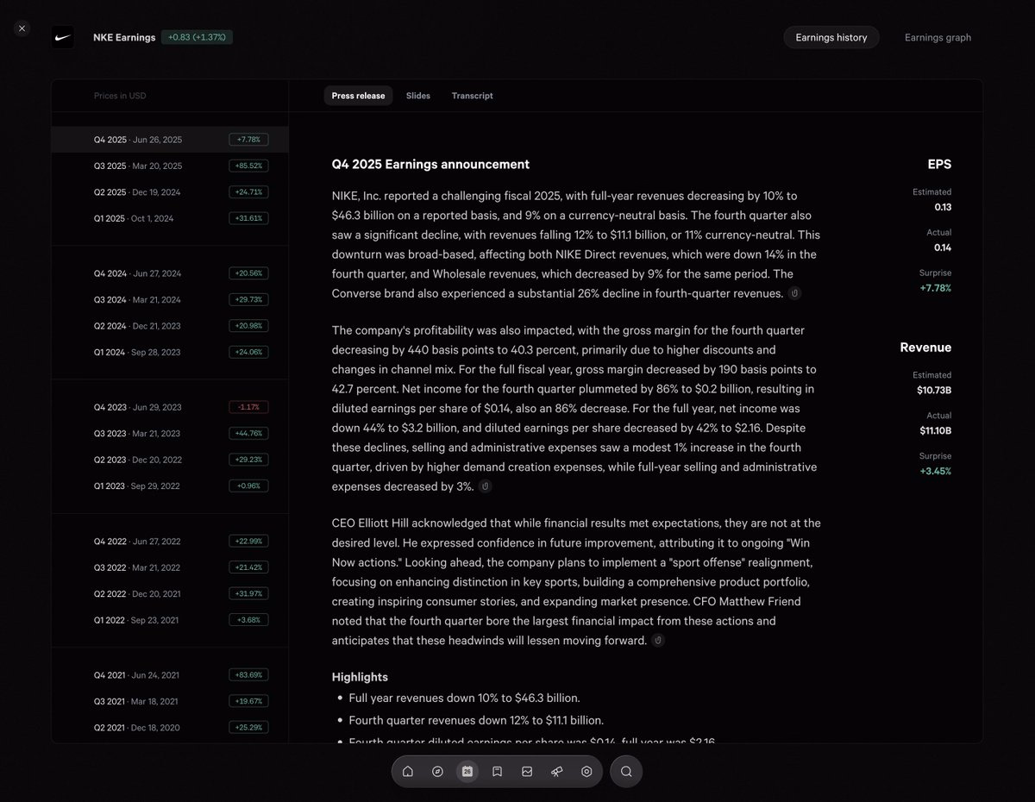Click EPS surprise value +7.78% in sidebar
This screenshot has width=1035, height=802.
[935, 288]
